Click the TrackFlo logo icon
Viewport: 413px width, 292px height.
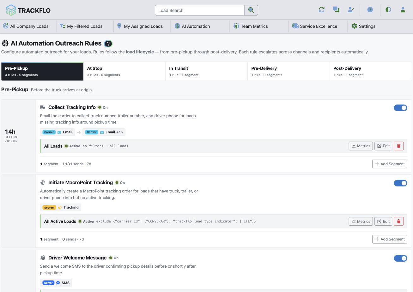11,10
